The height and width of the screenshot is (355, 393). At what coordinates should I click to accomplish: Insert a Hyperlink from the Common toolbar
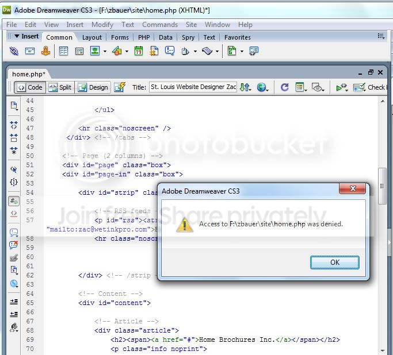[14, 51]
